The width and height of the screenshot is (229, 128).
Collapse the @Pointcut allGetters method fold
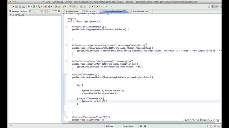tap(66, 117)
